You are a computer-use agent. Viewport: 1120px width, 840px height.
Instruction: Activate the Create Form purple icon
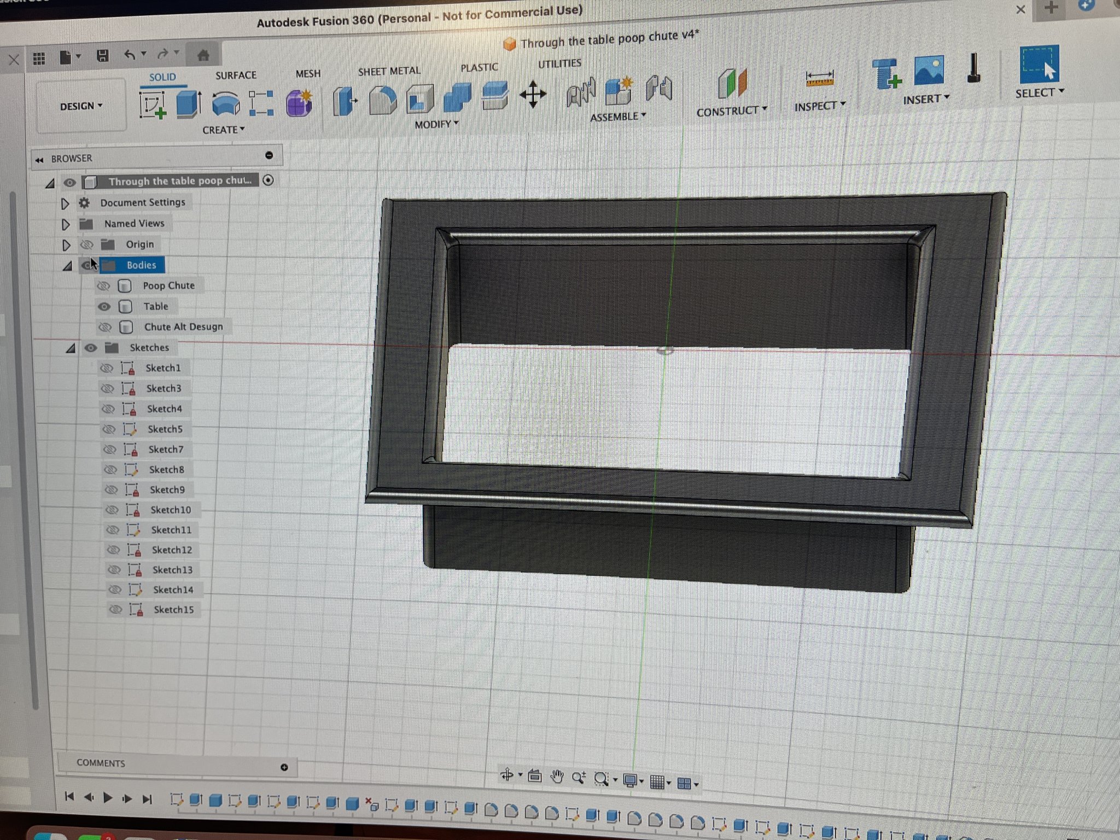coord(299,103)
